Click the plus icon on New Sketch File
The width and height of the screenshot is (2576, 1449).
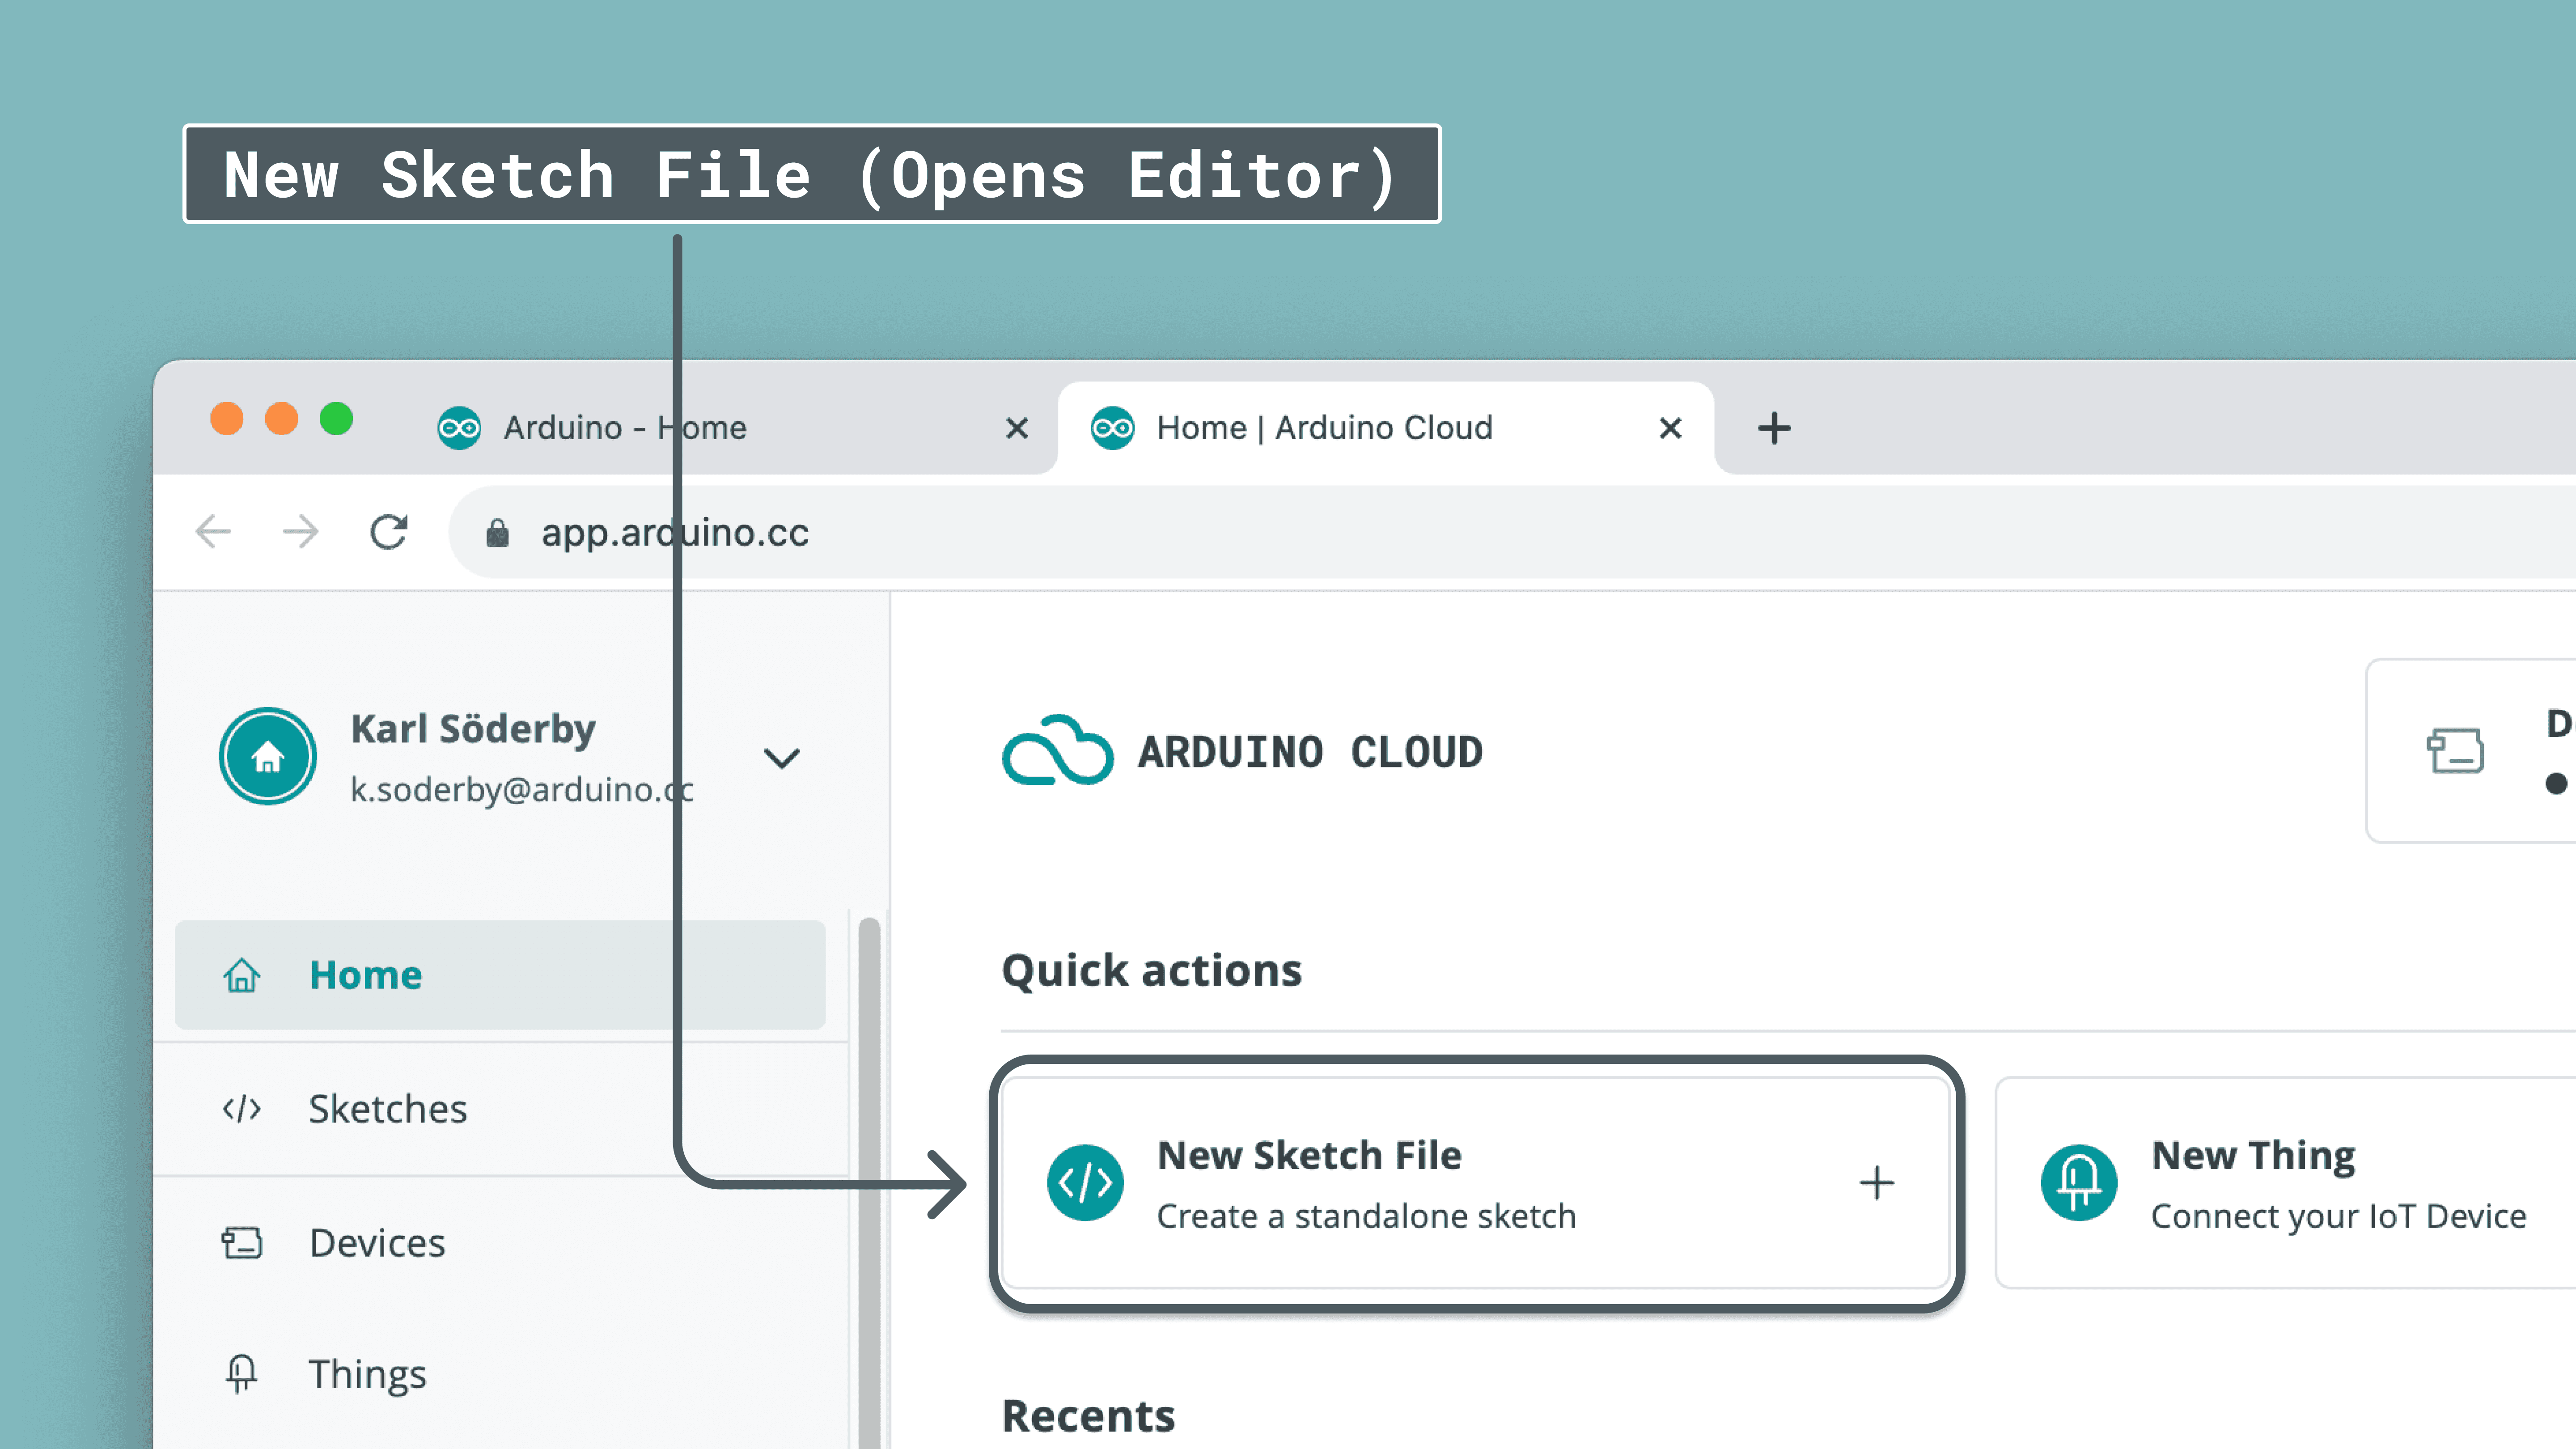pyautogui.click(x=1876, y=1183)
